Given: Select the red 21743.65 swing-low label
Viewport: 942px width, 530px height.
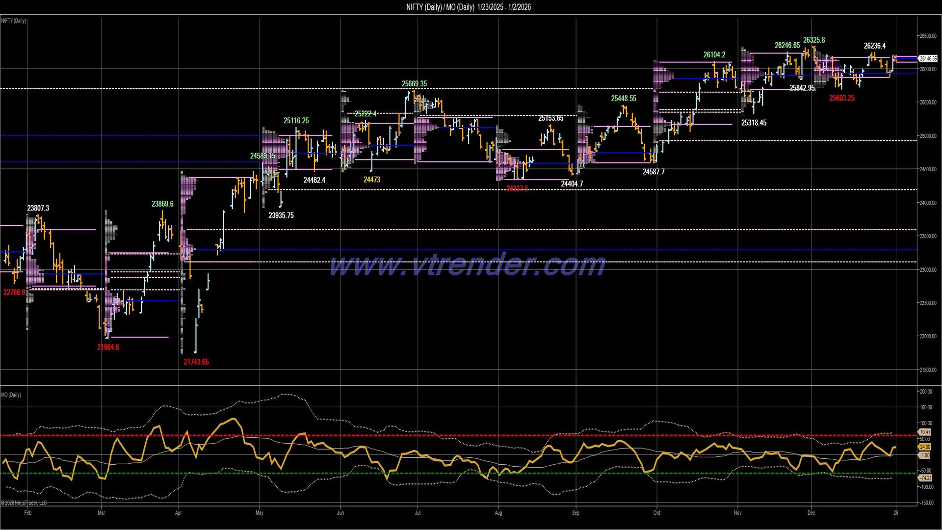Looking at the screenshot, I should click(196, 362).
